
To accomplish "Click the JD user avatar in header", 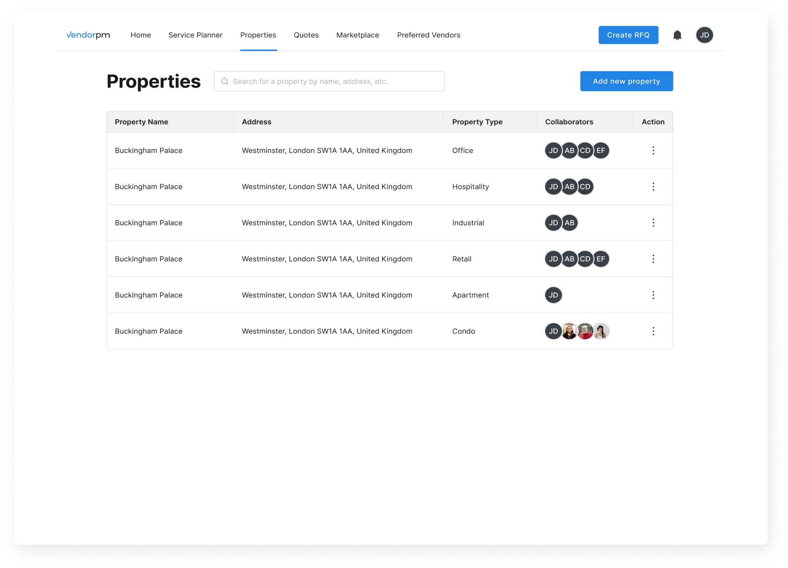I will pyautogui.click(x=704, y=35).
